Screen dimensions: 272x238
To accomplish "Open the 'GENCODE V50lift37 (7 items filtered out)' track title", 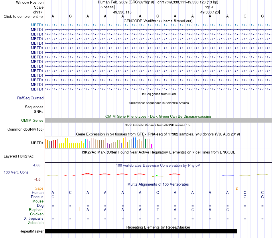I will (158, 21).
